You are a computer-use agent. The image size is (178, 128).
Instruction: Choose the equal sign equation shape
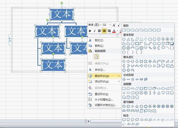pos(141,79)
